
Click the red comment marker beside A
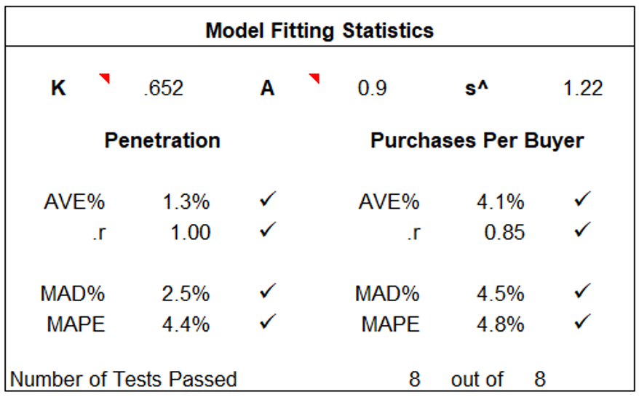point(314,78)
